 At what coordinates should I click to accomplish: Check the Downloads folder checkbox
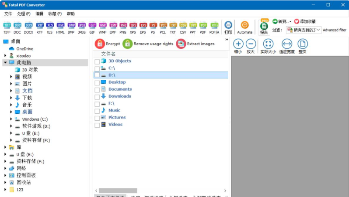coord(97,97)
